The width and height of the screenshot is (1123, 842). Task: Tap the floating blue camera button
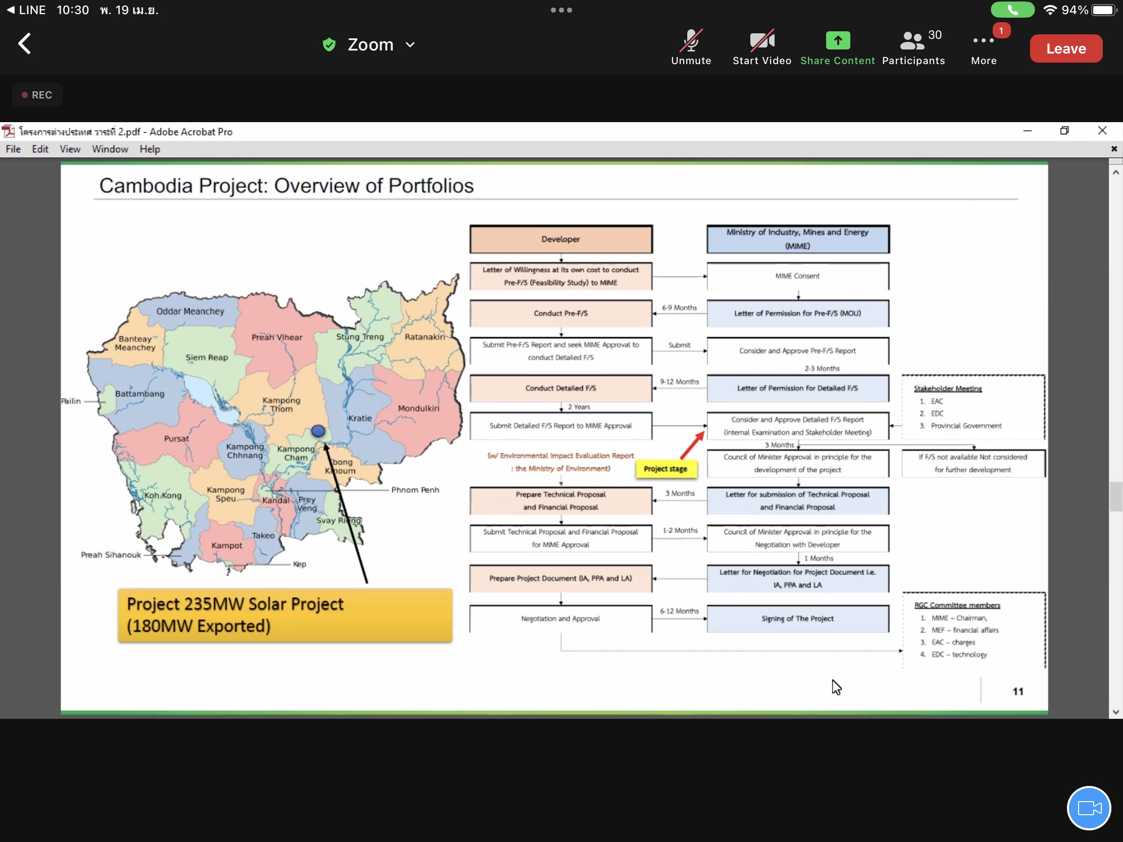point(1089,808)
